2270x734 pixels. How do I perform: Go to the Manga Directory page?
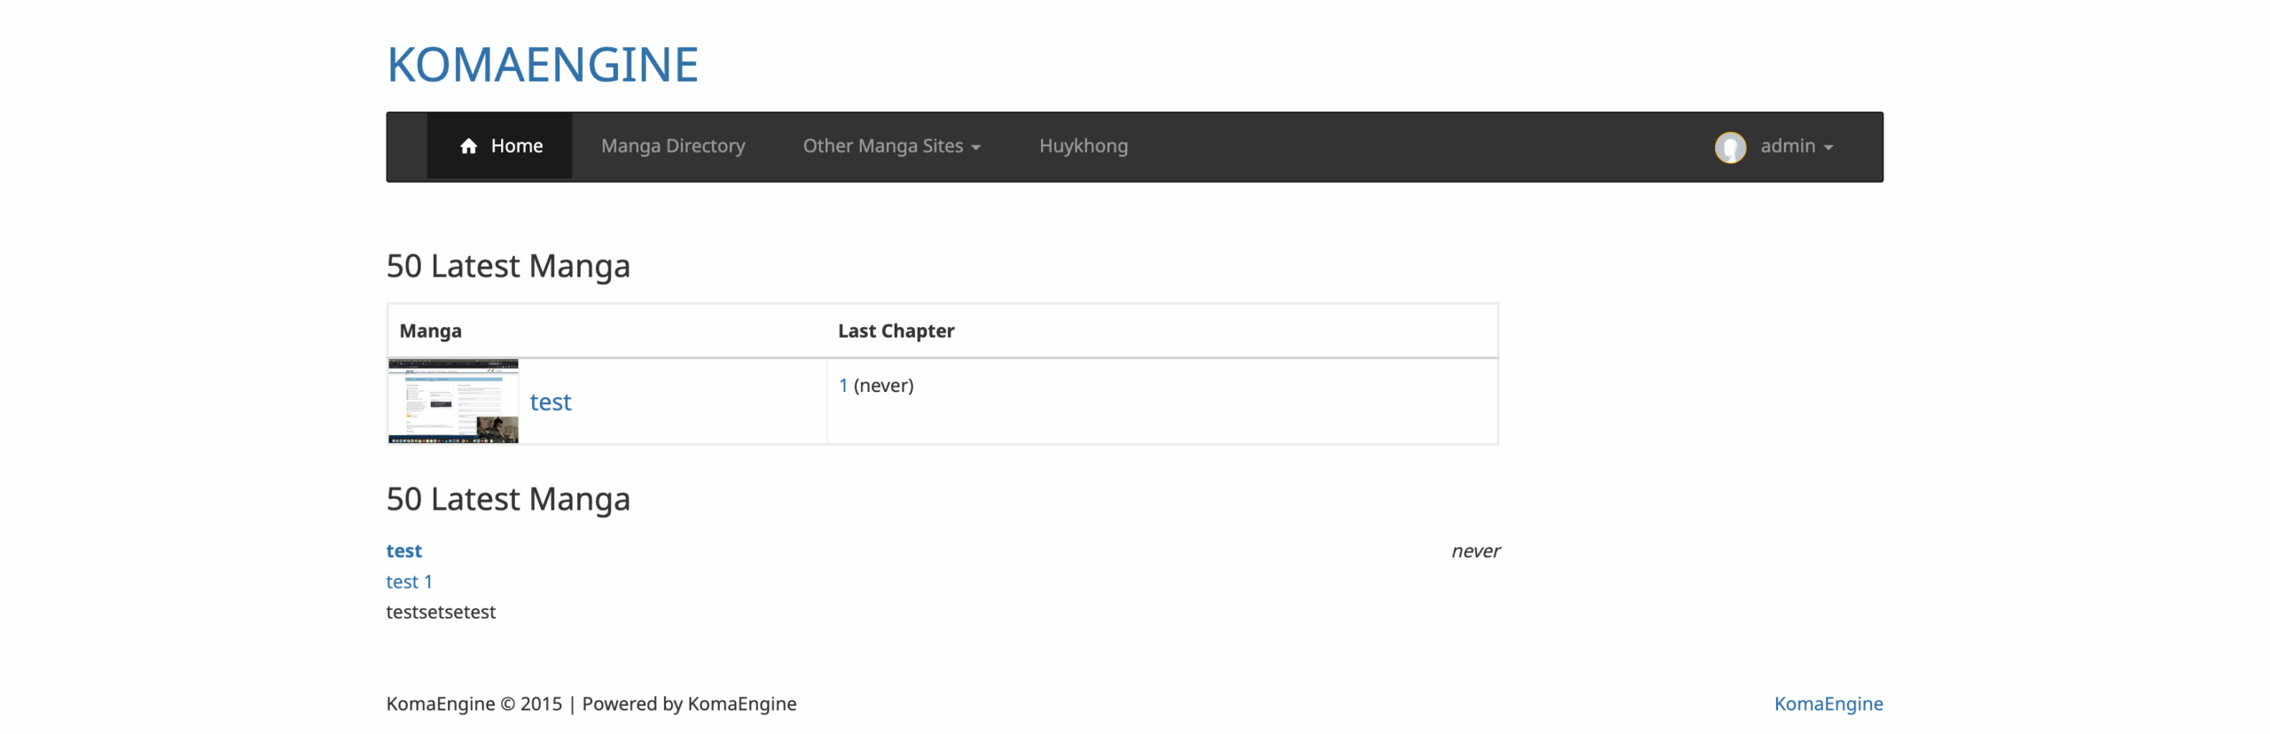pos(672,146)
